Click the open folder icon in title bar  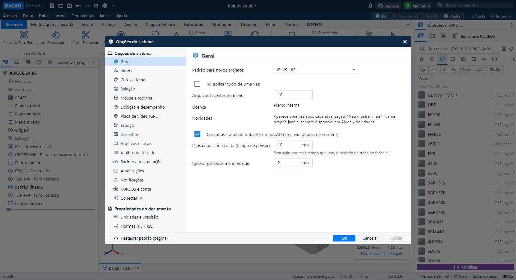pyautogui.click(x=61, y=6)
